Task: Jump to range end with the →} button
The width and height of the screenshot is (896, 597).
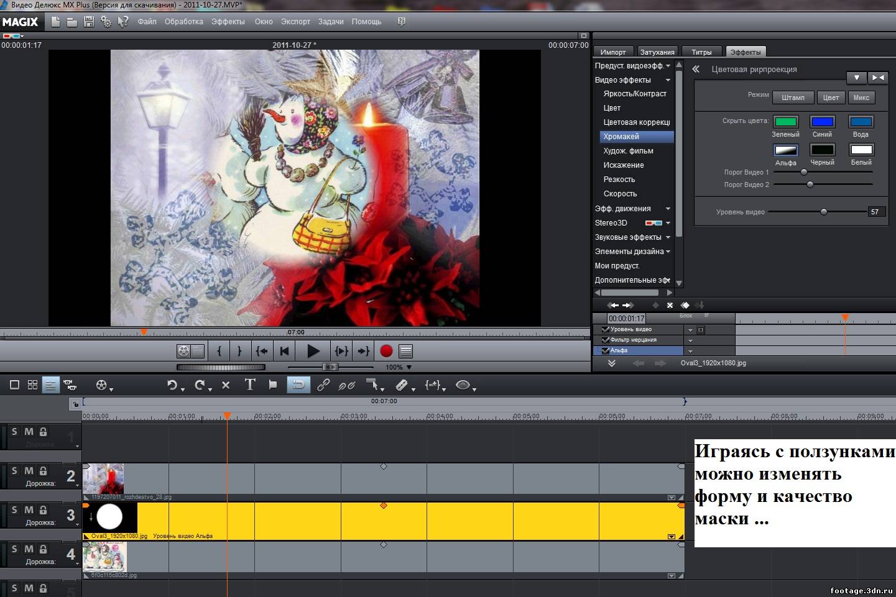Action: (363, 351)
